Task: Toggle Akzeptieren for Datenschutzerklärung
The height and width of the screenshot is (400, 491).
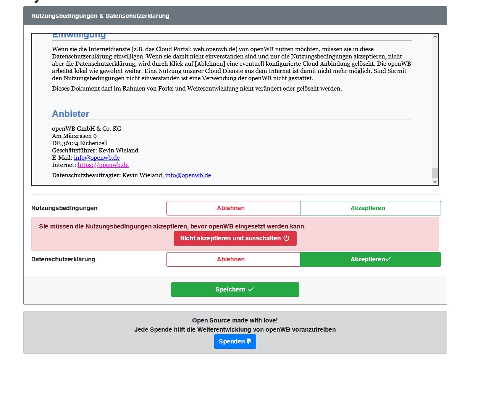Action: [x=370, y=259]
